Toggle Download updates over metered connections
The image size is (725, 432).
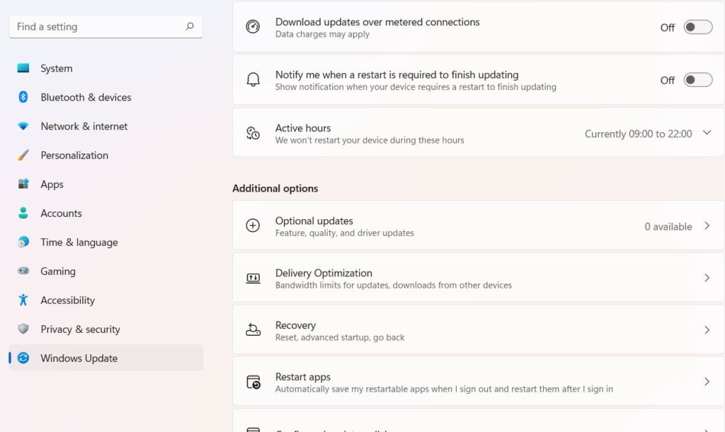point(697,28)
